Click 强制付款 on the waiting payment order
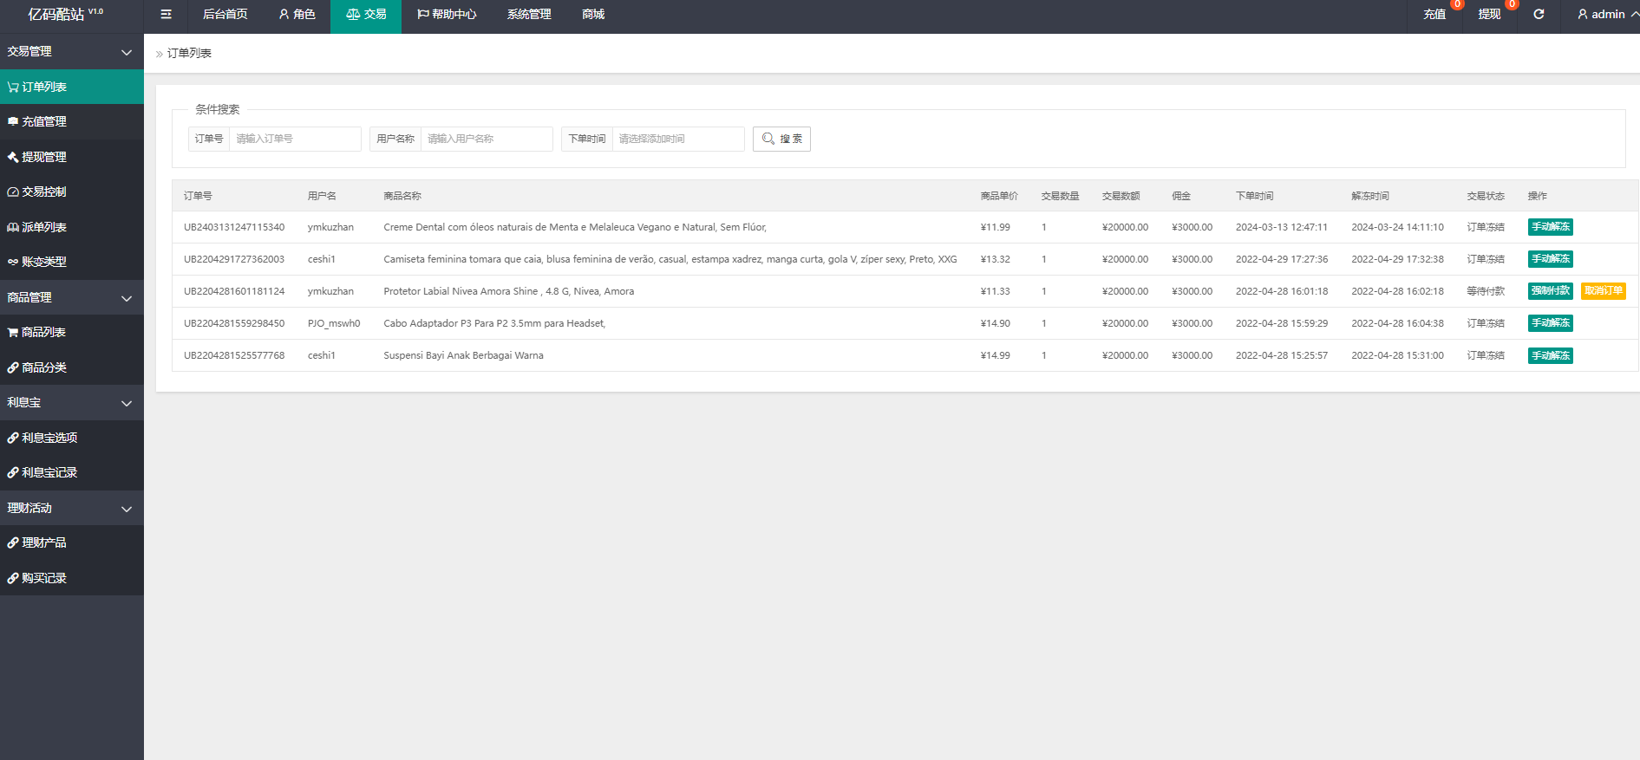 pyautogui.click(x=1550, y=291)
